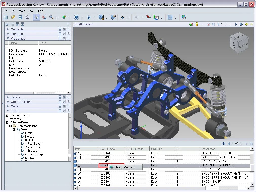The height and width of the screenshot is (192, 256).
Task: Select the SHOCK BODY row in BOM
Action: 162,169
